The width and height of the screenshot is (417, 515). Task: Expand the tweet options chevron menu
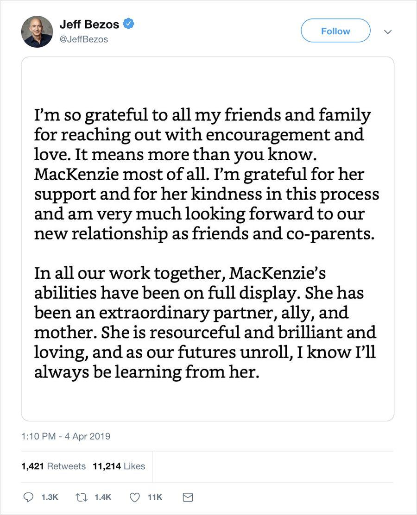tap(388, 32)
